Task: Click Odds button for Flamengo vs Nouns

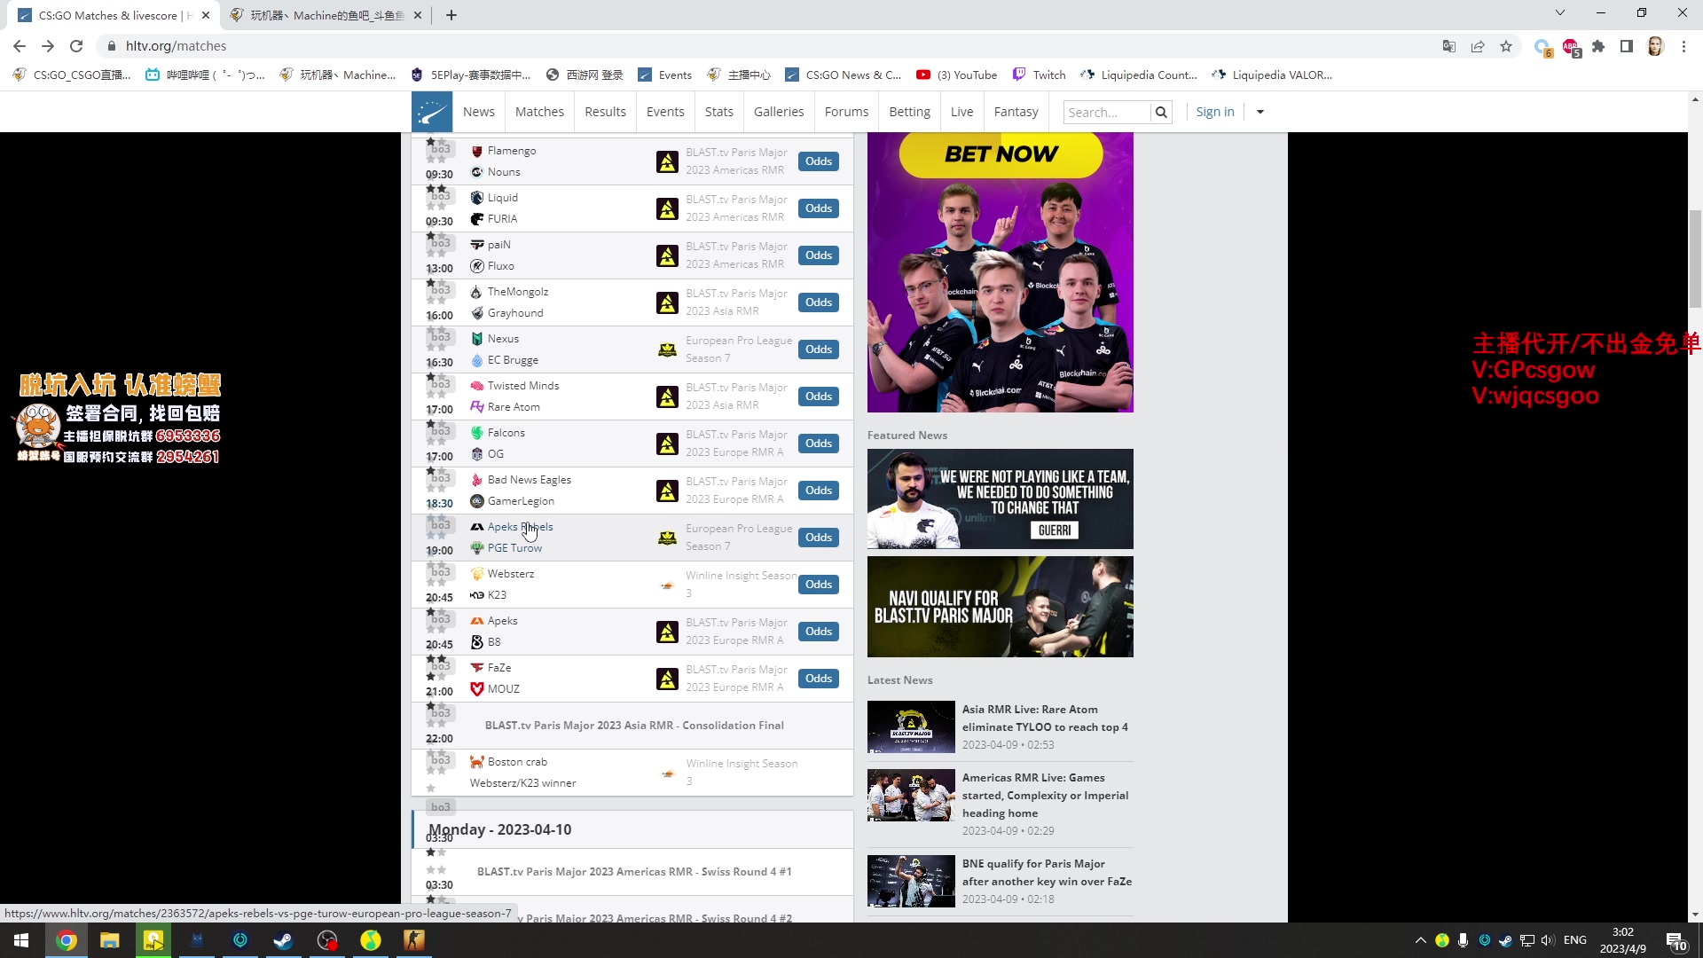Action: click(819, 161)
